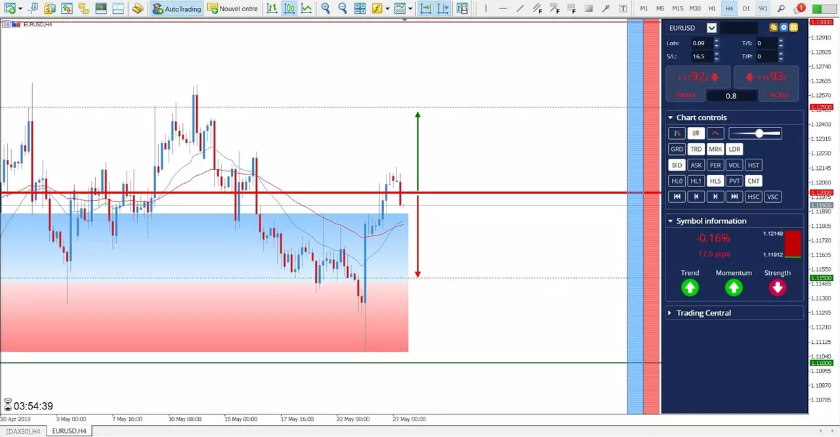
Task: Toggle the MRK chart control
Action: coord(715,149)
